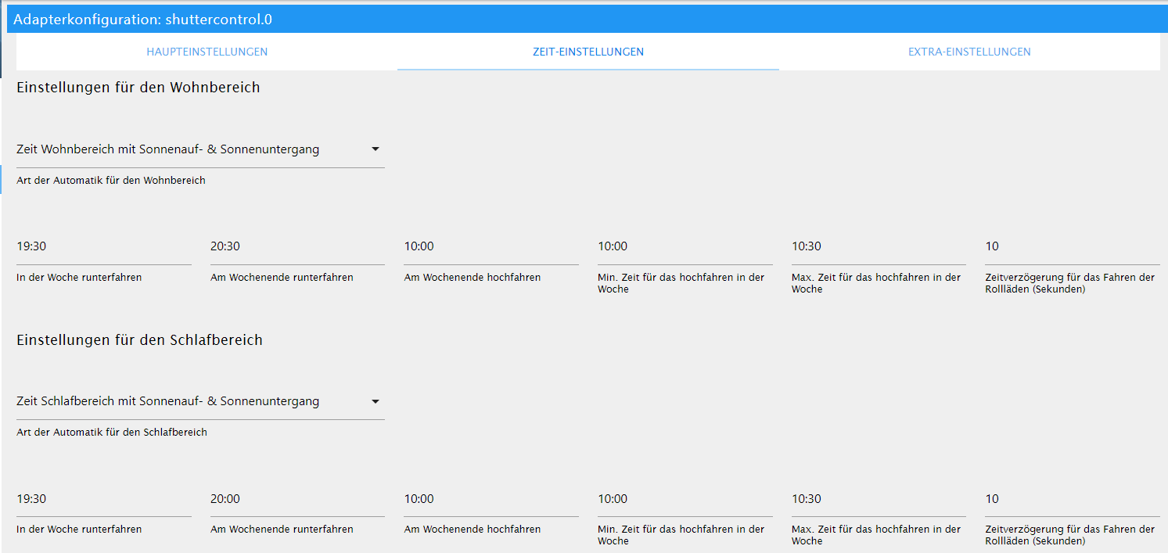This screenshot has height=553, width=1168.
Task: Click Schlafbereich 'Am Wochenende runterfahren' label
Action: (282, 530)
